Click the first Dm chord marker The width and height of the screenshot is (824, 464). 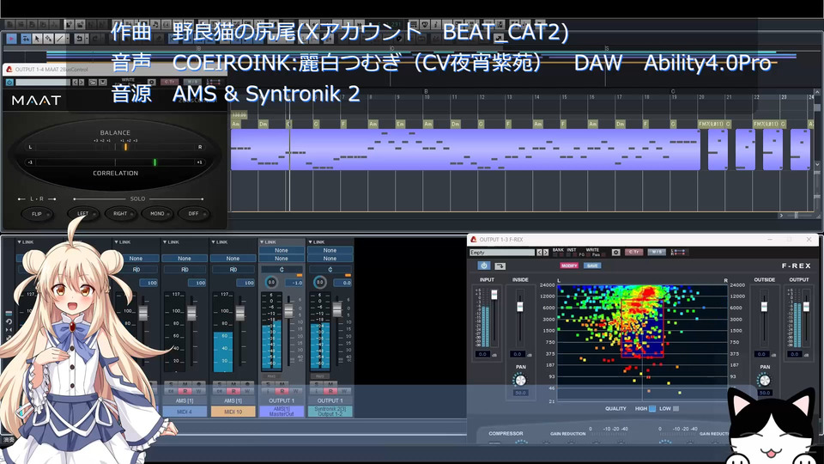(264, 124)
